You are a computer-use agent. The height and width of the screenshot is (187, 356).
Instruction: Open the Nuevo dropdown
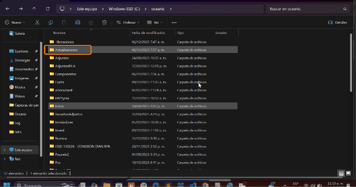click(15, 22)
